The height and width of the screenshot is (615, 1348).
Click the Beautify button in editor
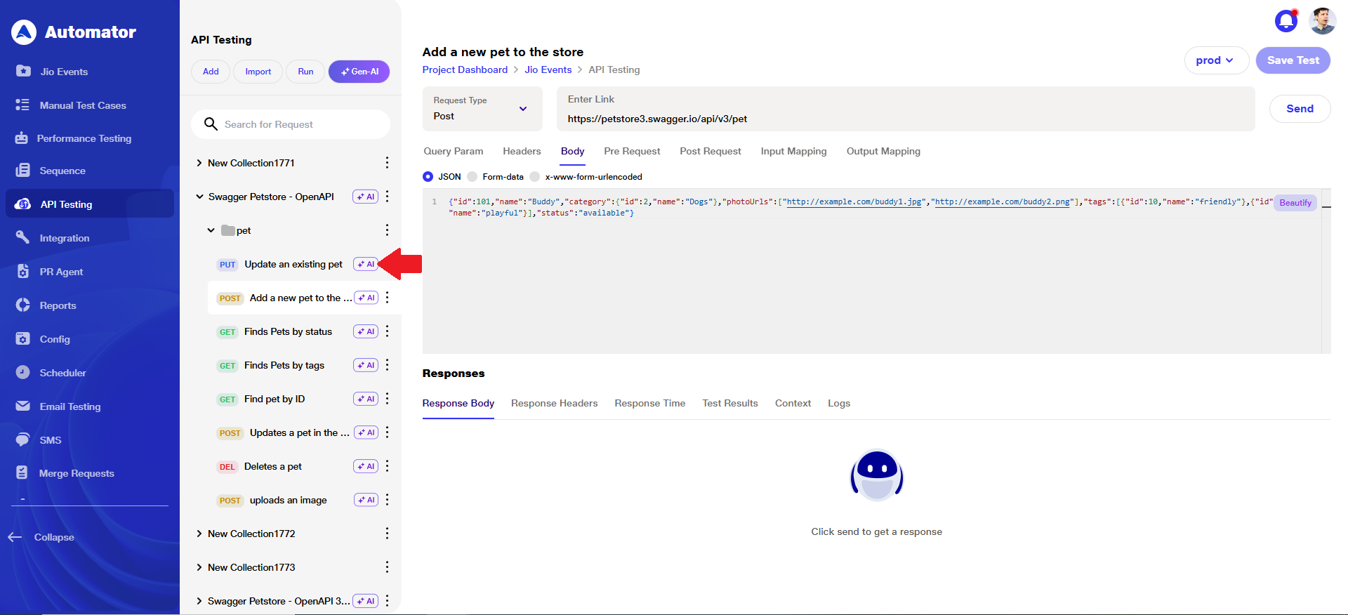tap(1295, 203)
